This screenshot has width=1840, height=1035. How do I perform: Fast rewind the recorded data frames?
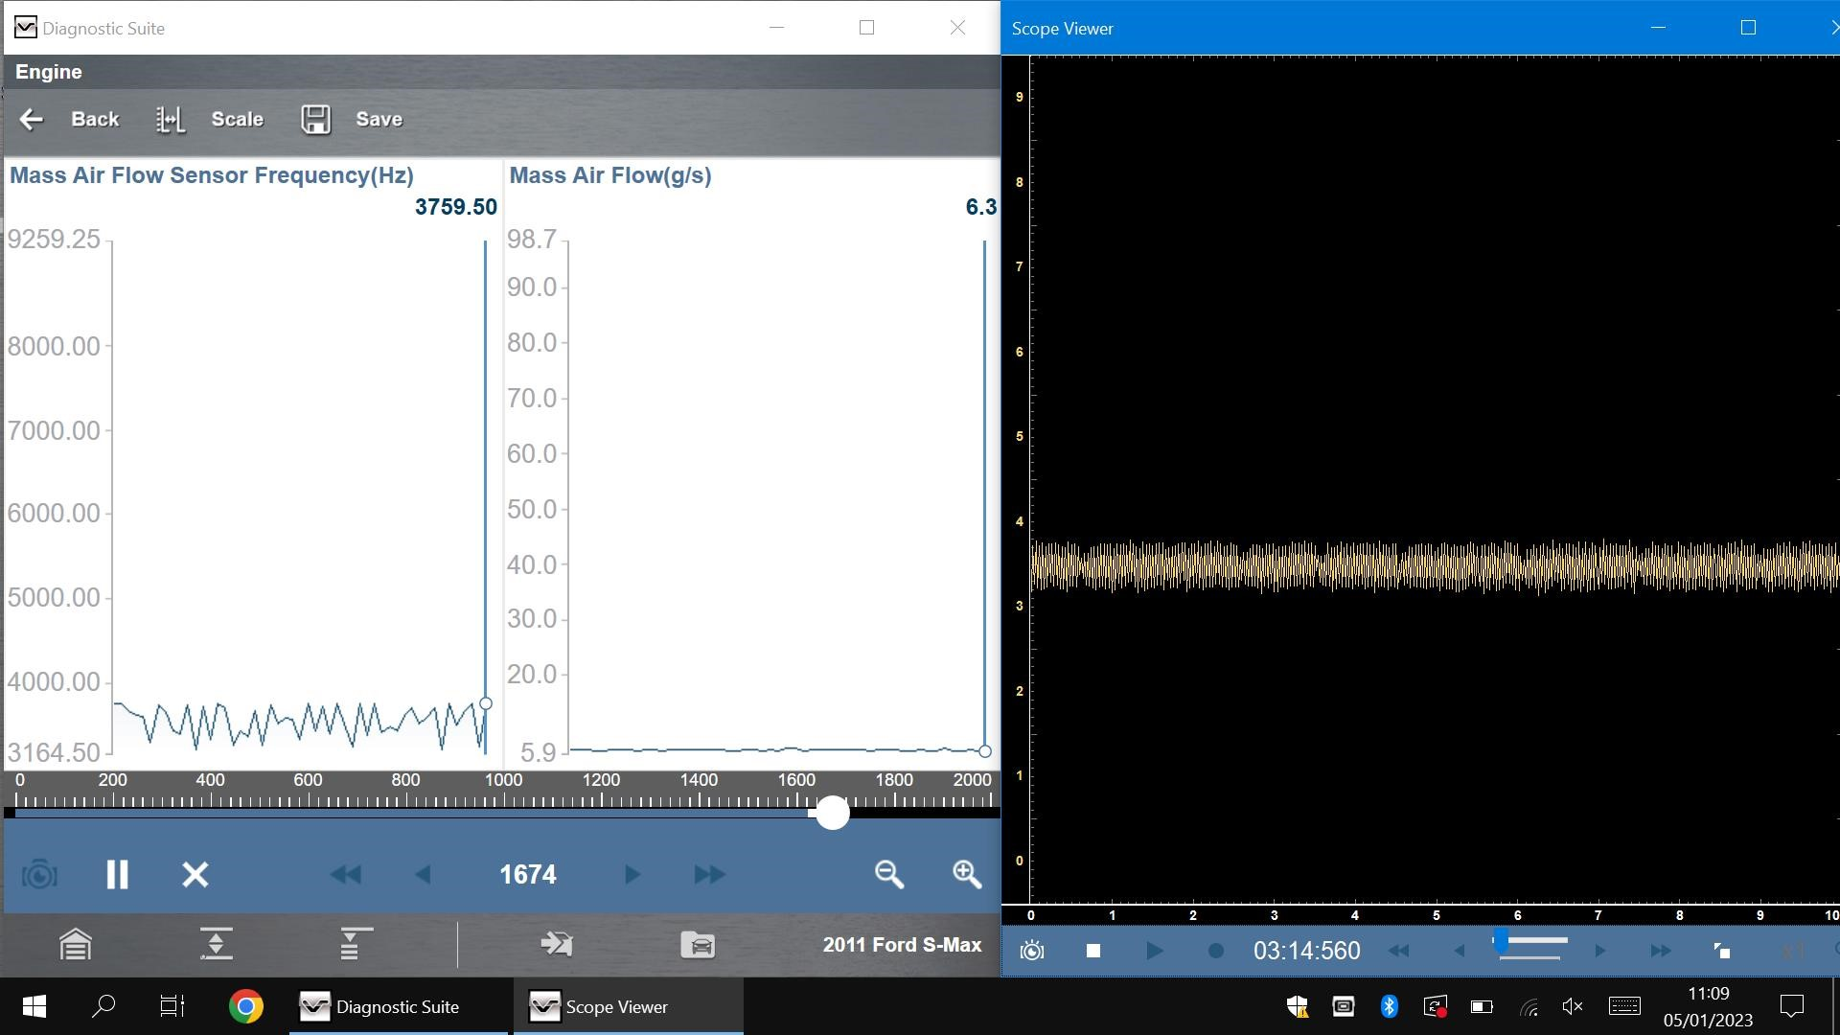[x=345, y=874]
